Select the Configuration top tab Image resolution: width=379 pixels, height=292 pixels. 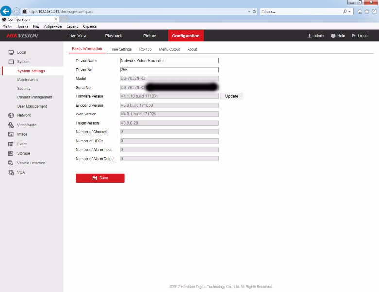tap(186, 36)
